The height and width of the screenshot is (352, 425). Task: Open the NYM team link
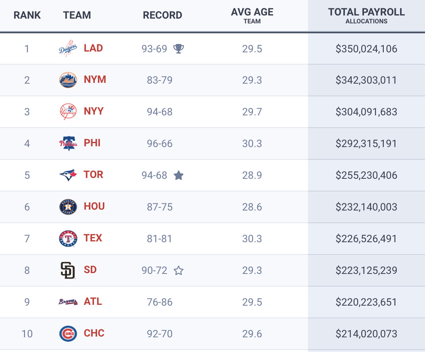coord(95,80)
